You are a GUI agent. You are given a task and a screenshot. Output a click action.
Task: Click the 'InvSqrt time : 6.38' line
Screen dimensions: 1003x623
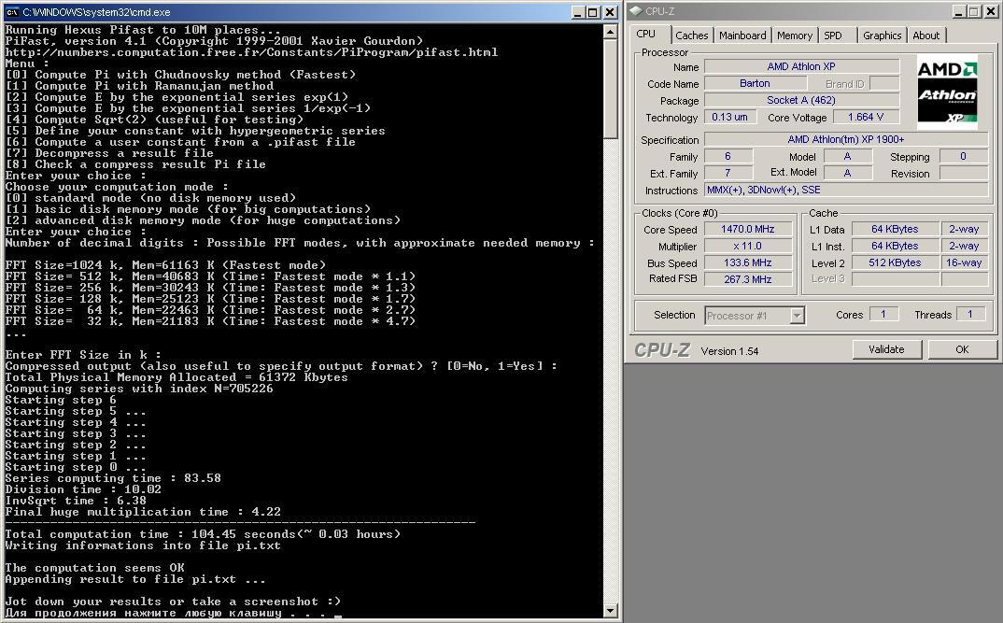[x=76, y=501]
